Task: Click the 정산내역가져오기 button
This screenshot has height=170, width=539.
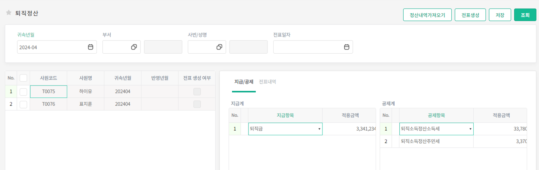Action: (x=427, y=15)
